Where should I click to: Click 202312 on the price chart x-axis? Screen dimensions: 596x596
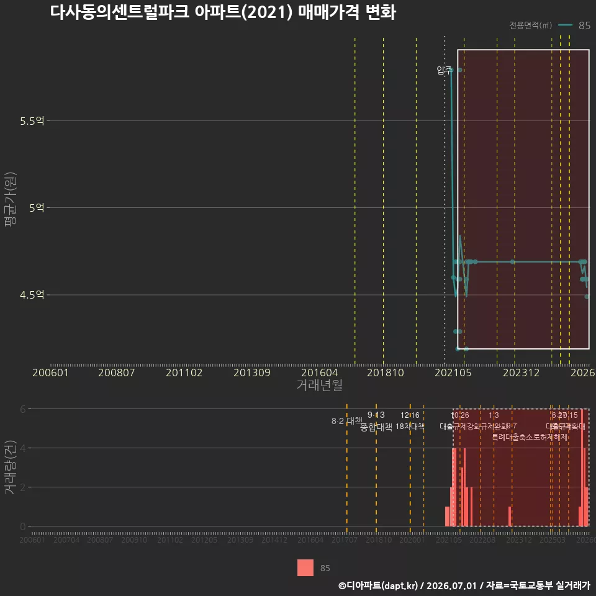tap(521, 372)
